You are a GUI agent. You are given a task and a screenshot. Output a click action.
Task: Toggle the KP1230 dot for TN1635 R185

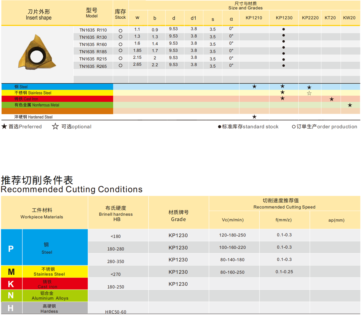pos(283,51)
